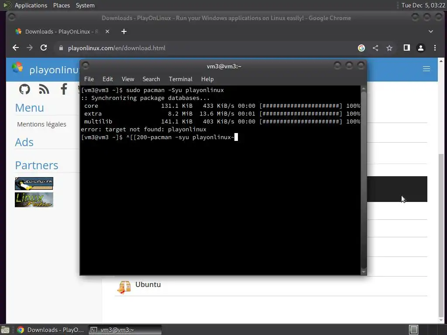Share this page via share icon

pyautogui.click(x=375, y=48)
